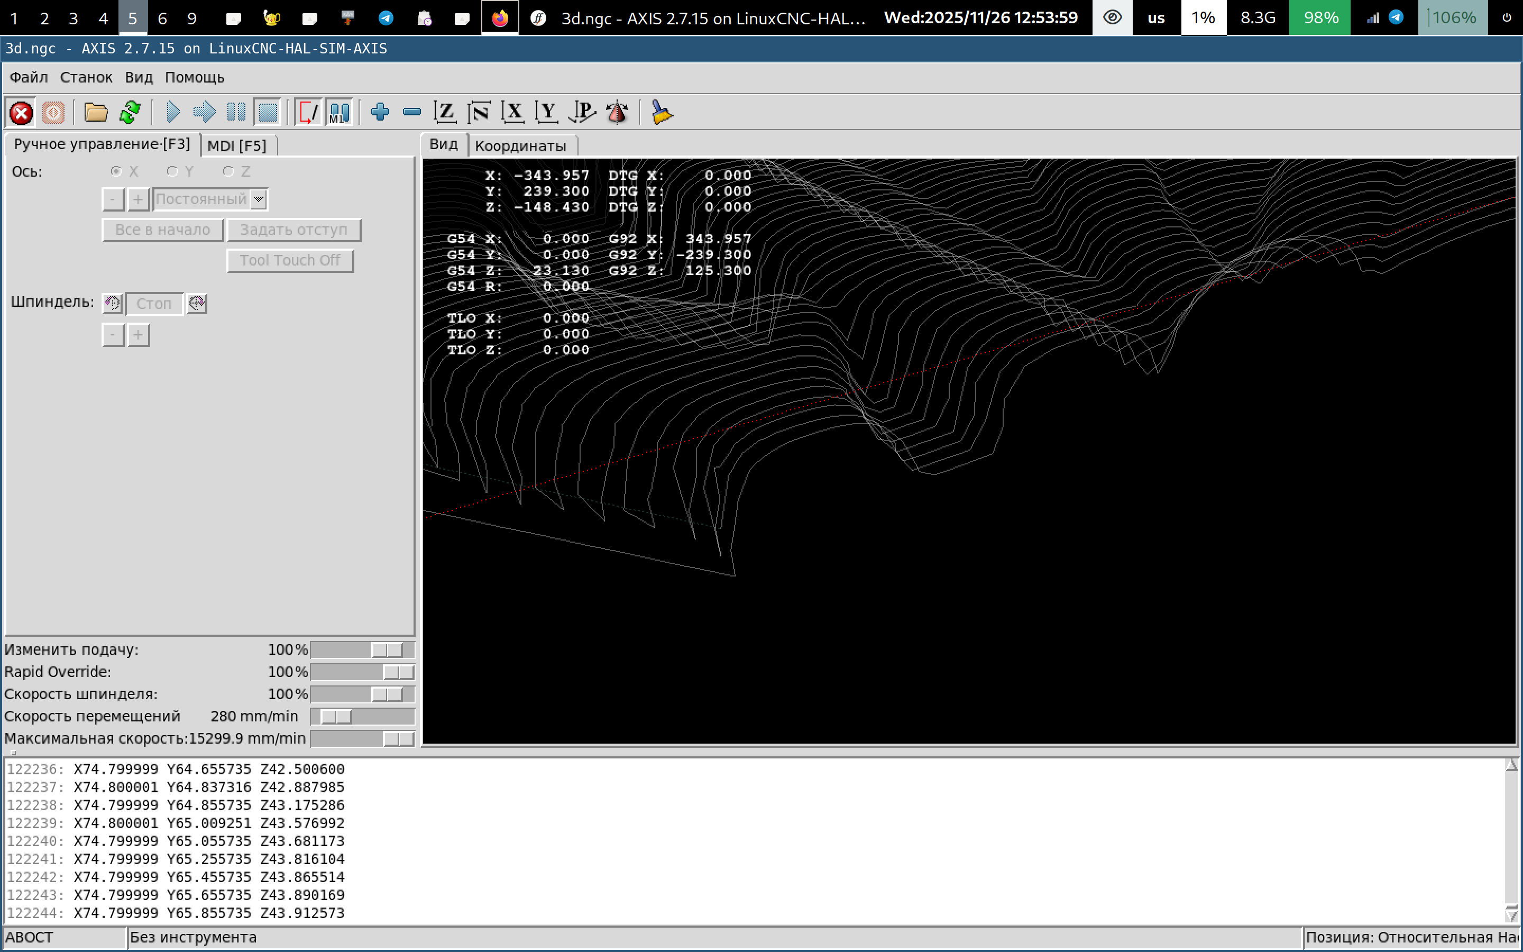Screen dimensions: 1523x952
Task: Switch to Z top view icon
Action: [x=445, y=113]
